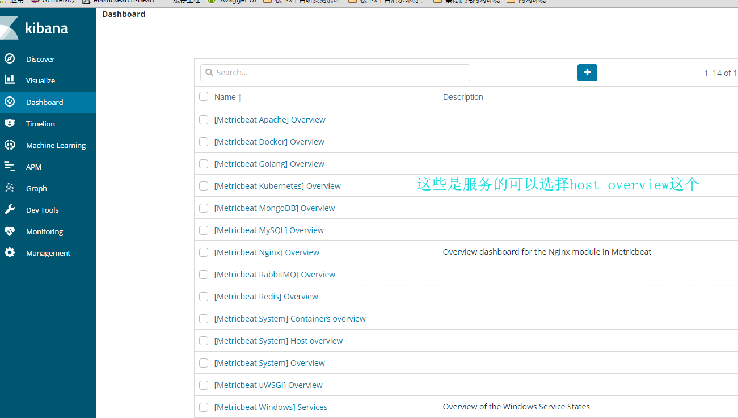
Task: Open [Metricbeat uWSGI] Overview dashboard
Action: (268, 385)
